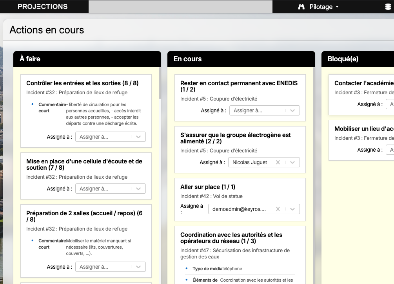394x284 pixels.
Task: Remove demoadmin@keyros assignee with X
Action: [278, 209]
